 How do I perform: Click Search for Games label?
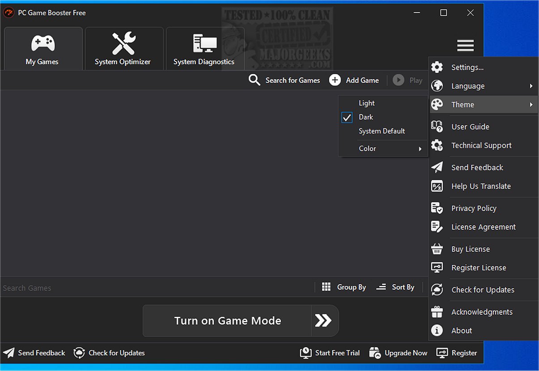point(293,80)
